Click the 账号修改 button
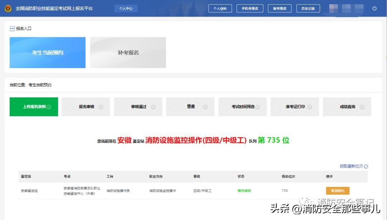The height and width of the screenshot is (220, 387). point(279,8)
